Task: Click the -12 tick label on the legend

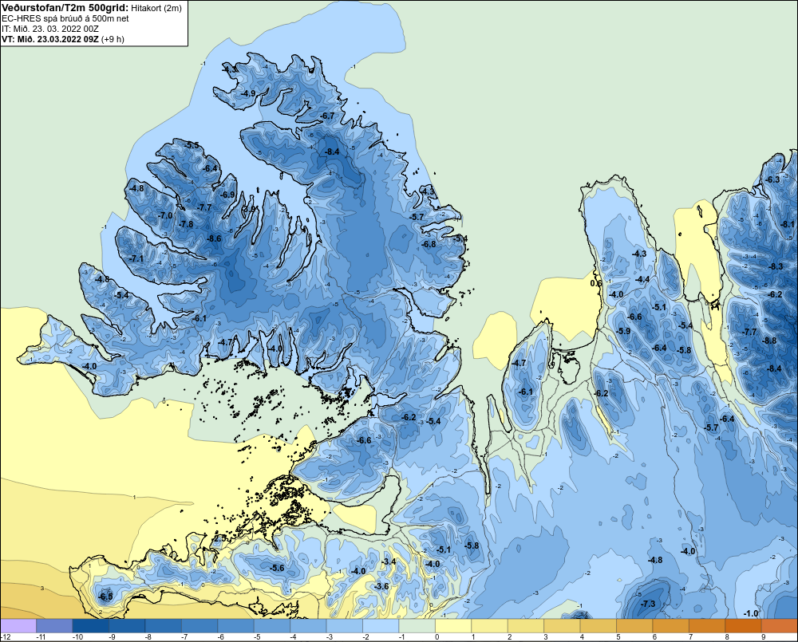Action: pos(6,637)
